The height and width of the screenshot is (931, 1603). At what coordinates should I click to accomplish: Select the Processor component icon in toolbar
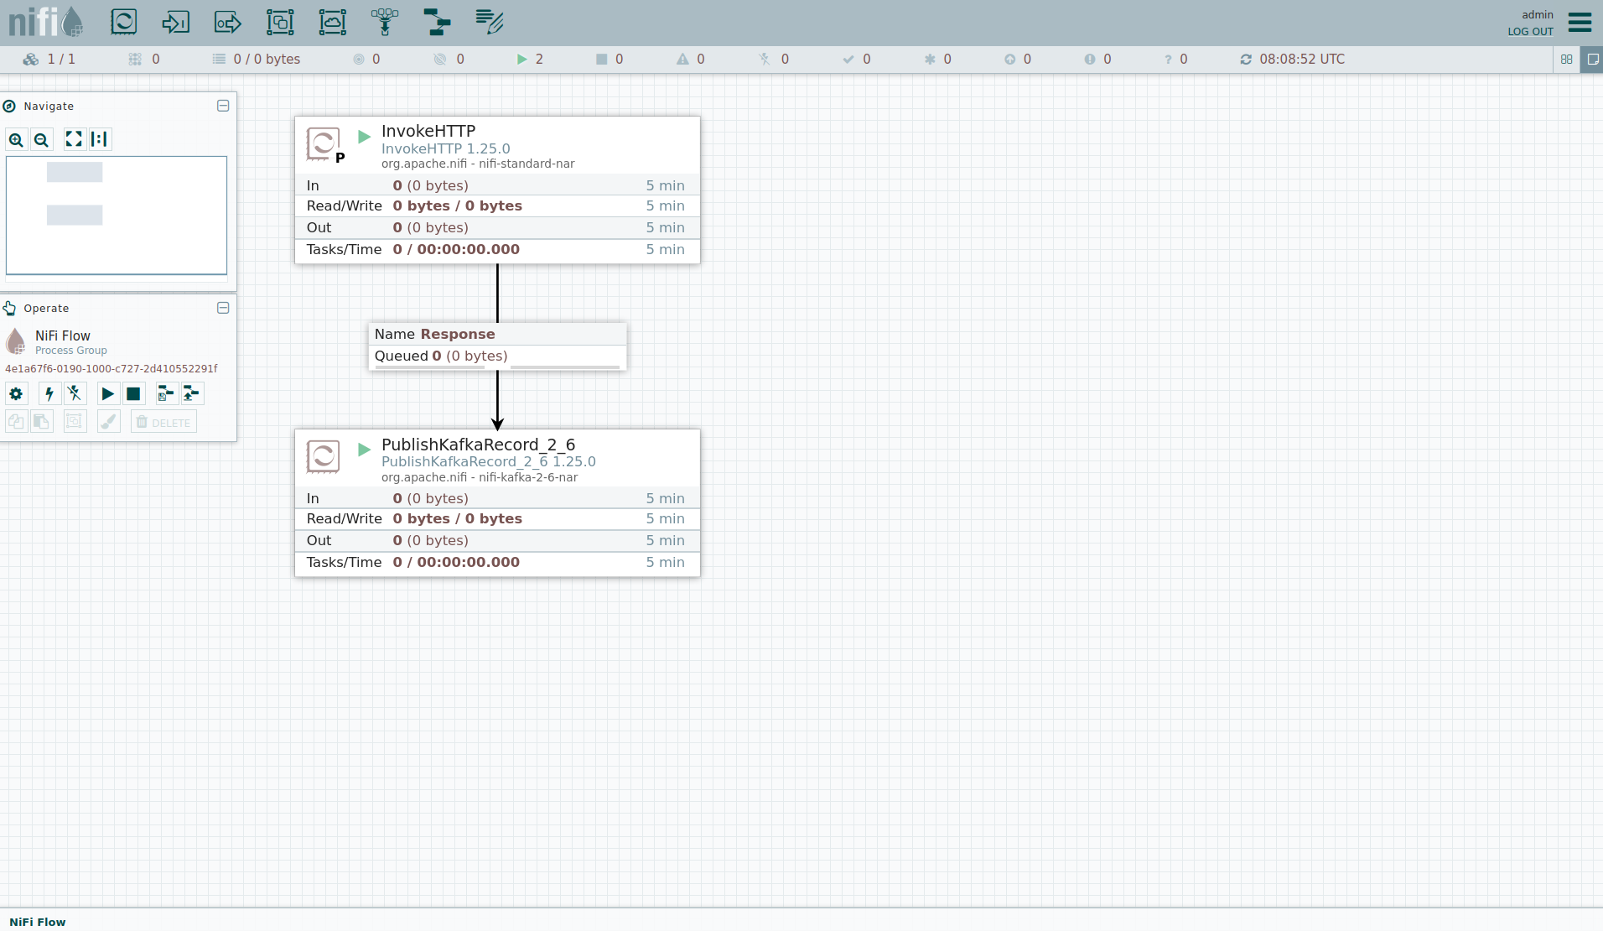pyautogui.click(x=123, y=22)
